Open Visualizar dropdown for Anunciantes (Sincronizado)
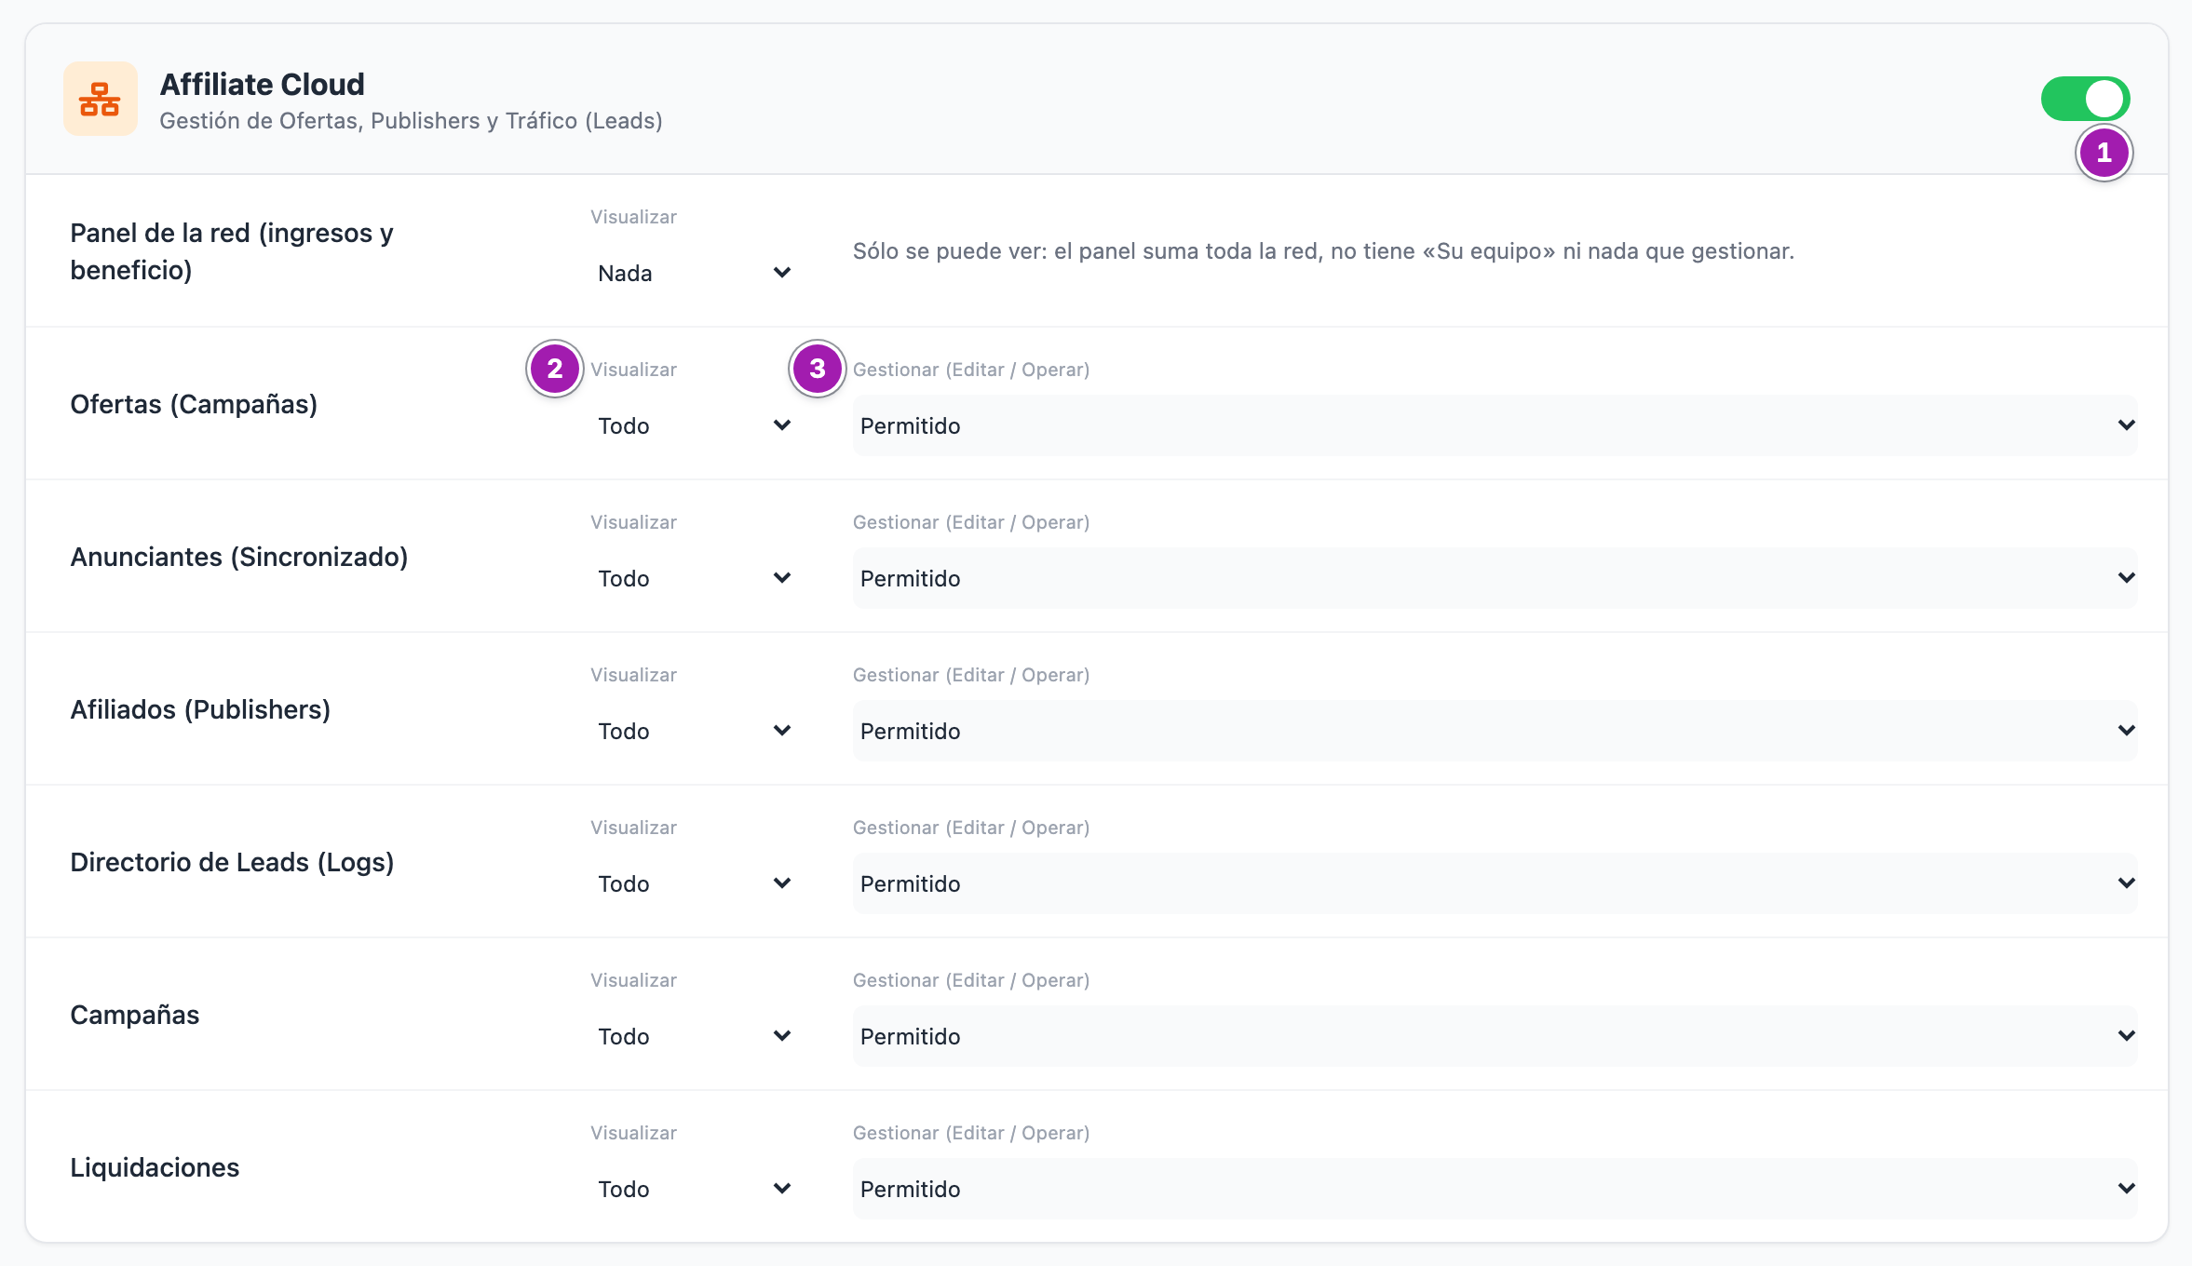The height and width of the screenshot is (1266, 2192). pos(695,578)
